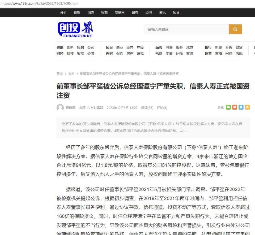Share the article on Weibo
The height and width of the screenshot is (235, 255).
(234, 107)
